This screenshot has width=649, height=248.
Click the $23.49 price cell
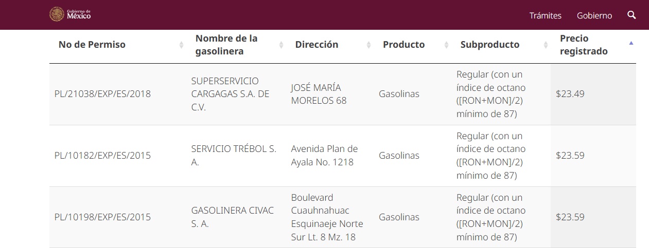pyautogui.click(x=570, y=94)
